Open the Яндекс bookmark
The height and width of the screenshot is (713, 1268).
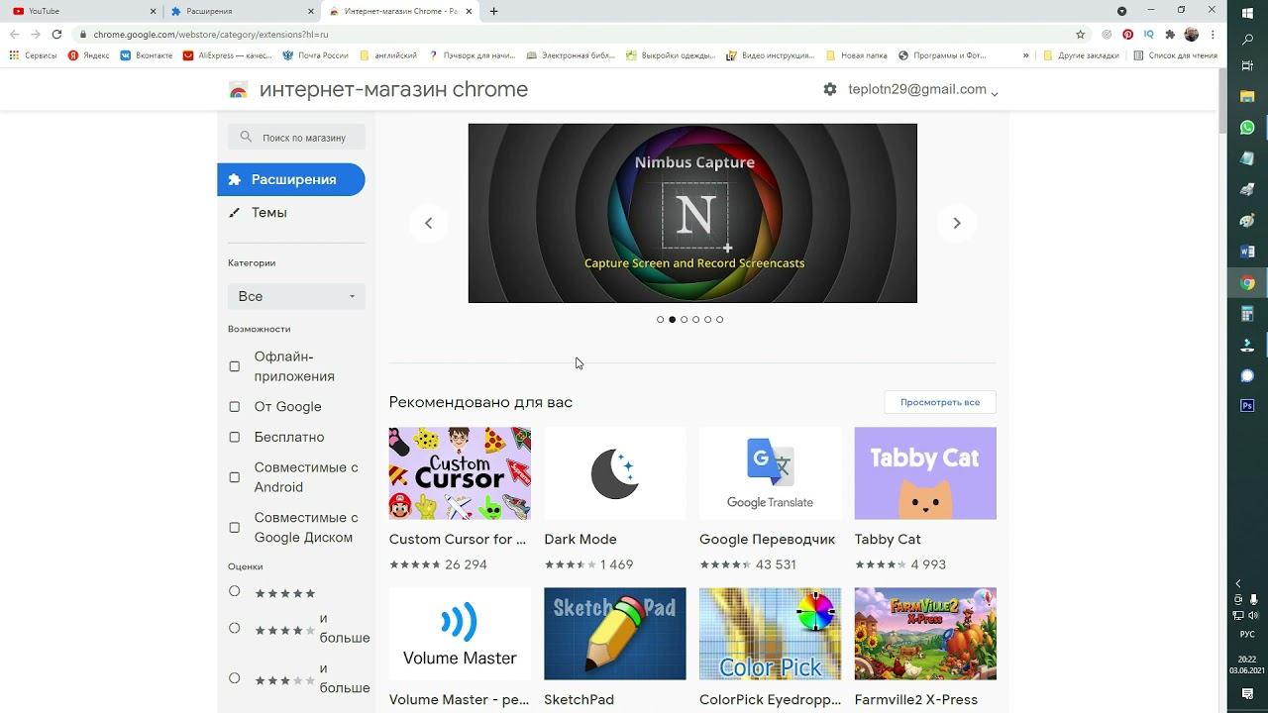coord(88,55)
